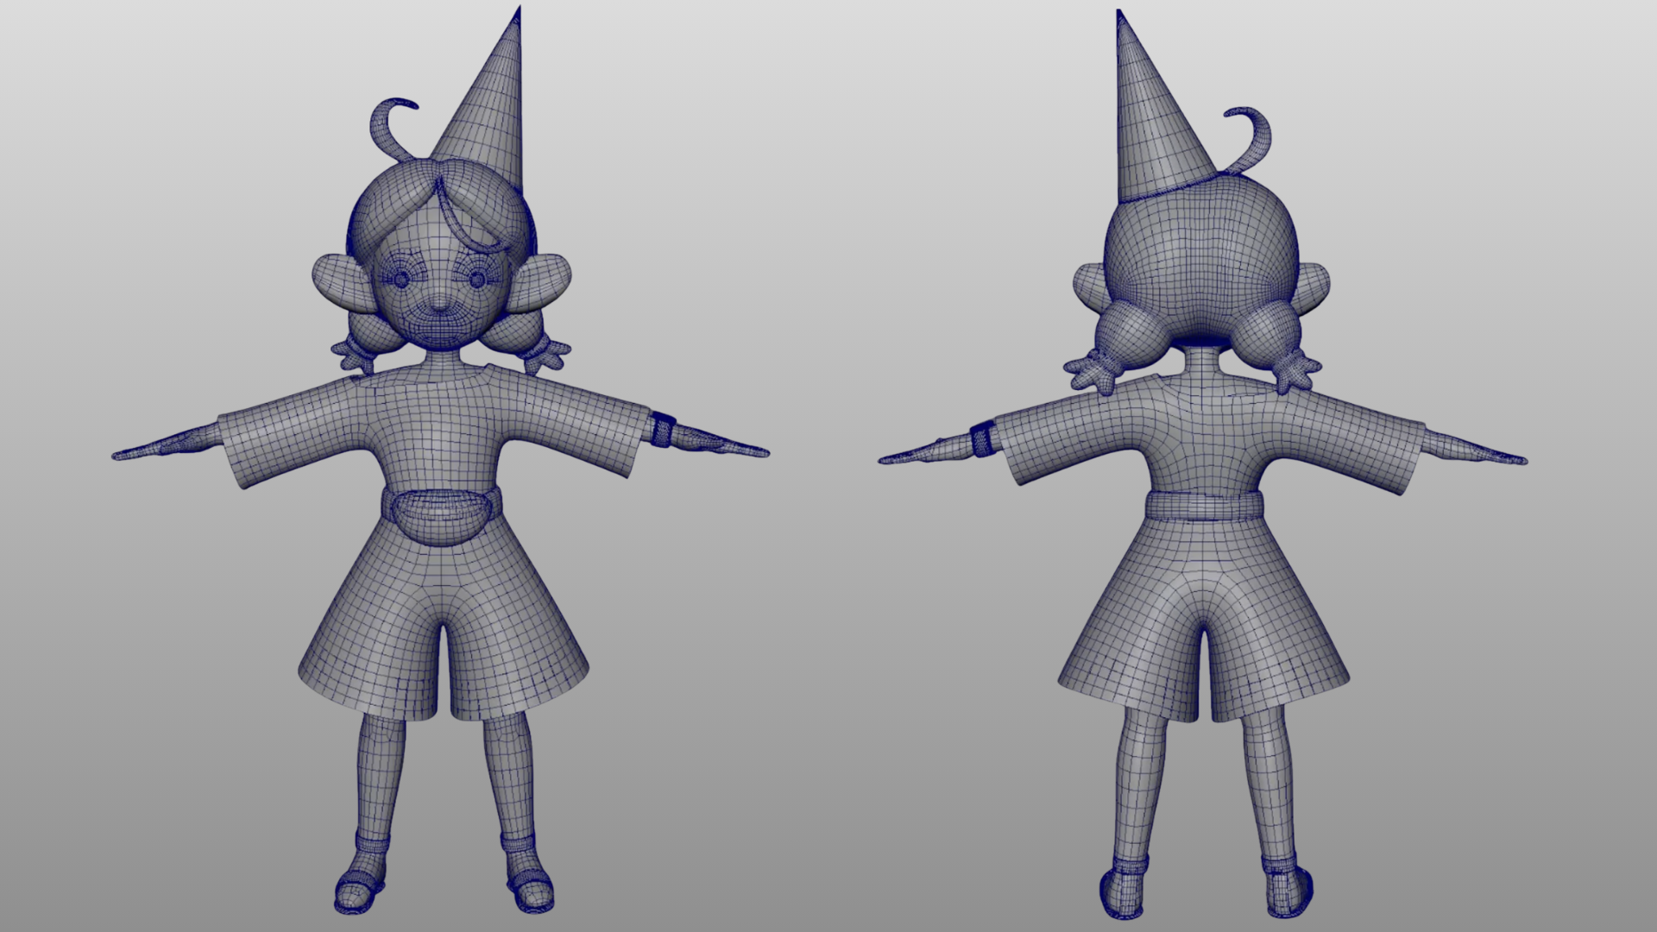This screenshot has width=1657, height=932.
Task: Click the nose of the front-facing character
Action: (x=439, y=304)
